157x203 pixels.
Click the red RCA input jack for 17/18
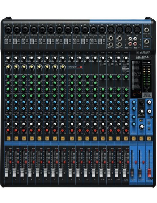[130, 44]
